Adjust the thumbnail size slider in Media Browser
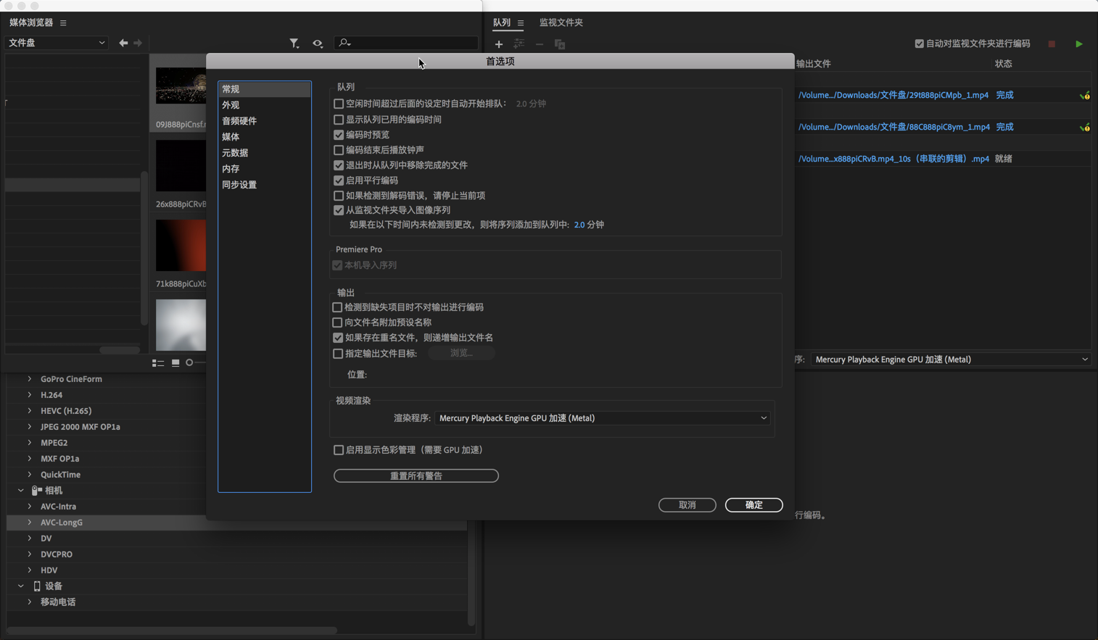 (190, 362)
